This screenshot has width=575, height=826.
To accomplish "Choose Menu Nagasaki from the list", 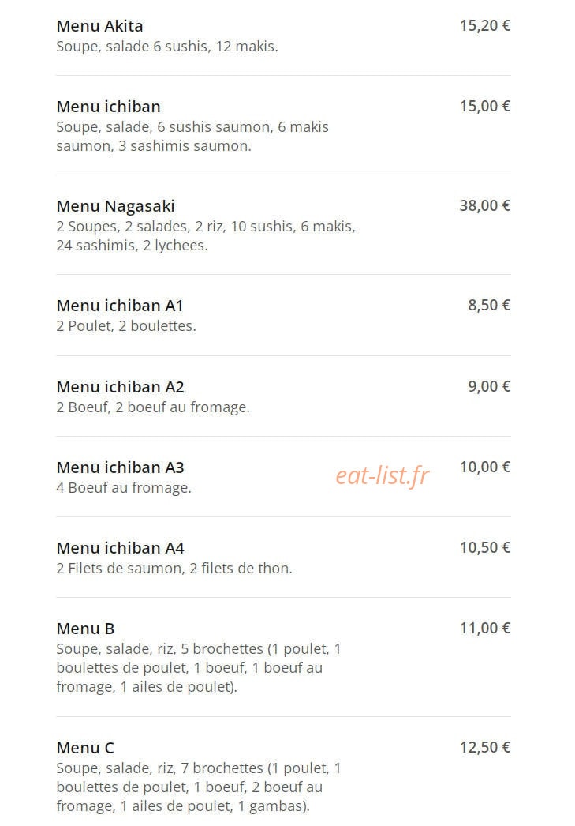I will [115, 206].
